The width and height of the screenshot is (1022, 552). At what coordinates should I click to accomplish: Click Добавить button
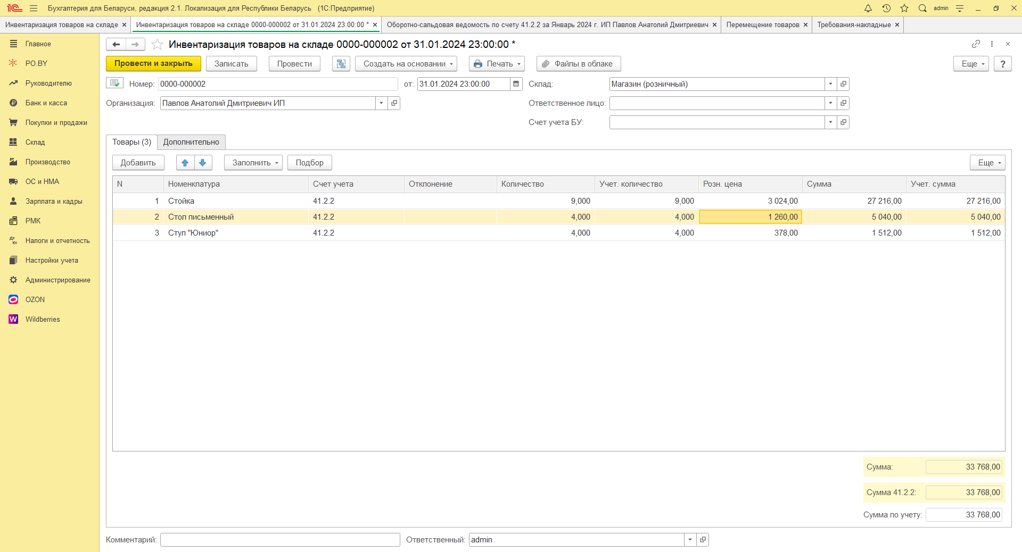coord(138,163)
